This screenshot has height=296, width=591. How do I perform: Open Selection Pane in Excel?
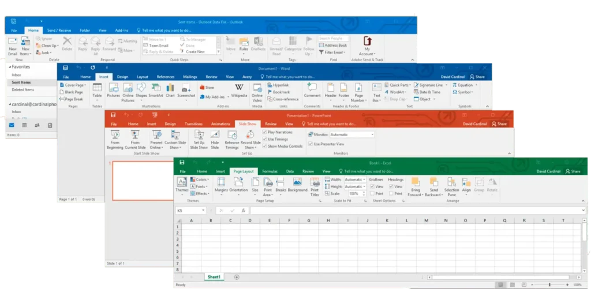click(x=451, y=187)
